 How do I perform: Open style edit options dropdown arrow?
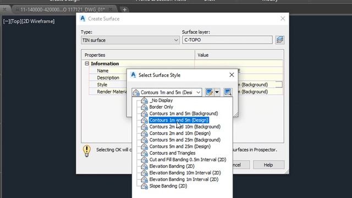click(217, 92)
